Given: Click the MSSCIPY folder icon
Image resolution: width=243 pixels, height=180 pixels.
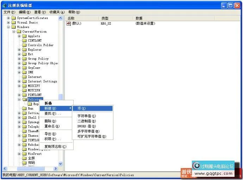Looking at the screenshot, I should pos(24,86).
